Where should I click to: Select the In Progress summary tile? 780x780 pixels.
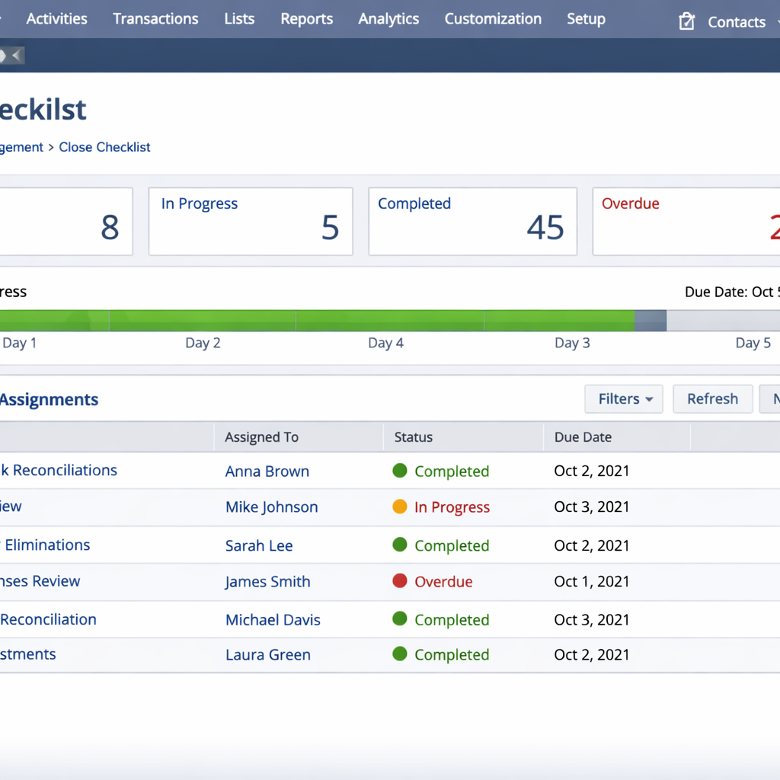click(x=251, y=222)
